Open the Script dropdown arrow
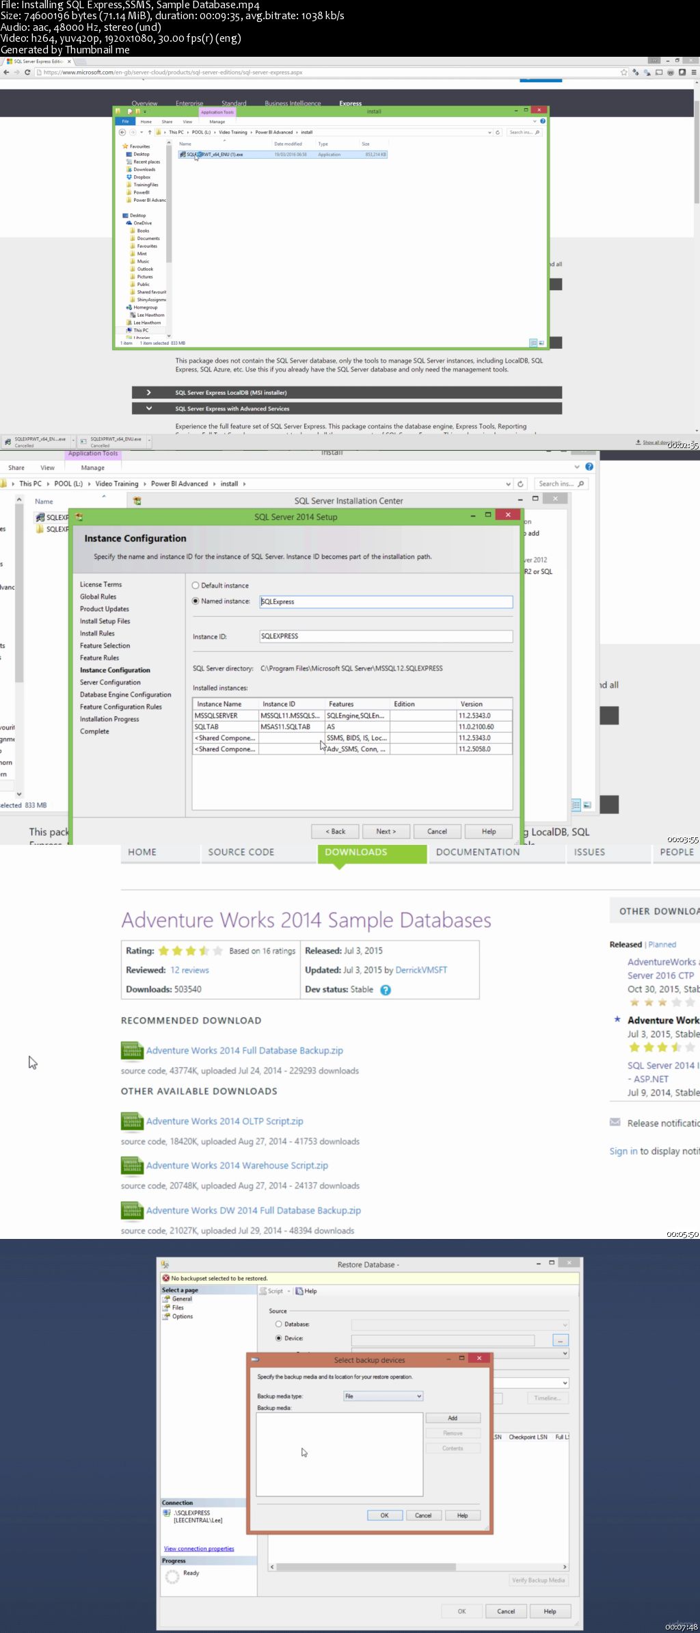700x1633 pixels. click(288, 1292)
